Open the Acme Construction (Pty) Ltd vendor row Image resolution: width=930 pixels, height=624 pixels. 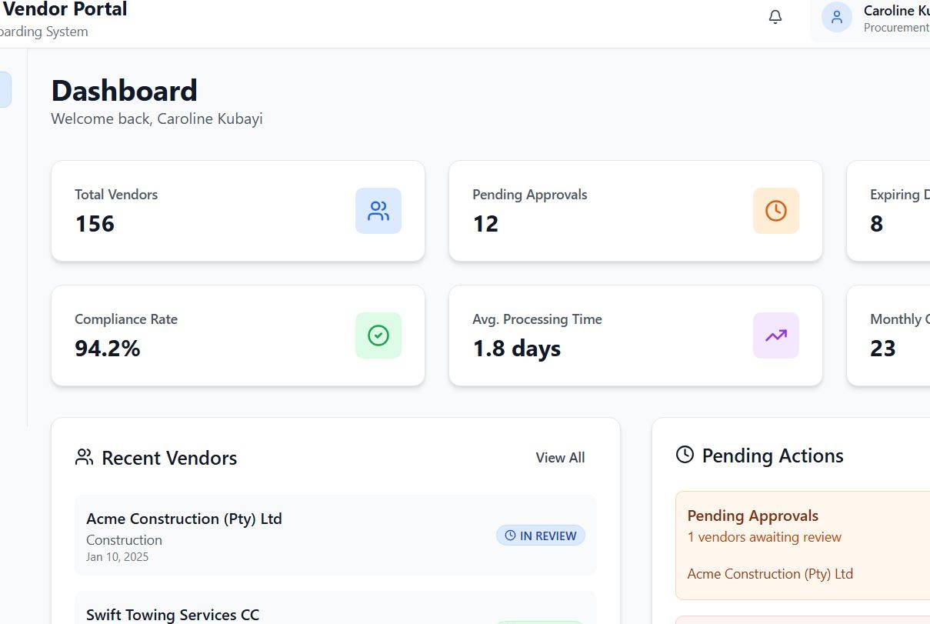coord(335,535)
